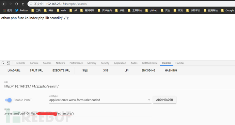Image resolution: width=235 pixels, height=125 pixels.
Task: Select the second HackBar tab
Action: pos(180,63)
